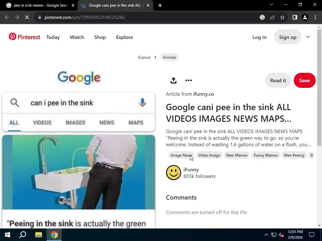Click the Read it button
Screen dimensions: 322x241
click(278, 80)
